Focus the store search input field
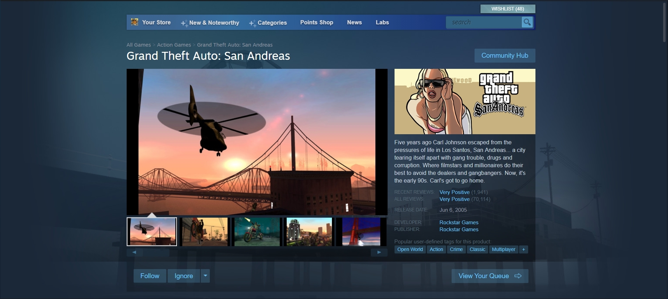The image size is (668, 299). pyautogui.click(x=484, y=22)
